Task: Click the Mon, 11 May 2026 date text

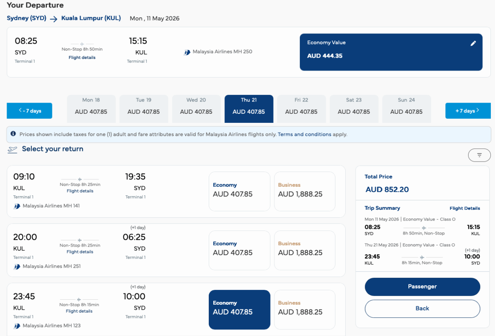Action: [155, 19]
